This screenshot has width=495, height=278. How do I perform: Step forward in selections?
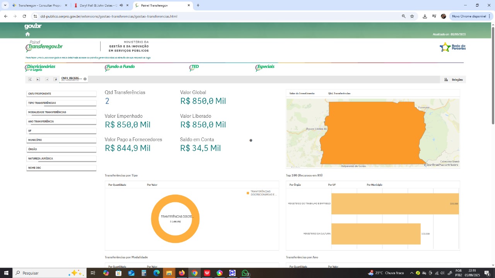47,79
